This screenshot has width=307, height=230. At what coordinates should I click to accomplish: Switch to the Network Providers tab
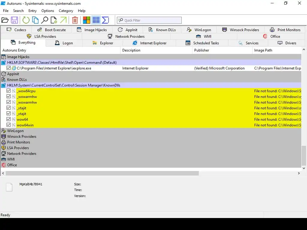(126, 36)
